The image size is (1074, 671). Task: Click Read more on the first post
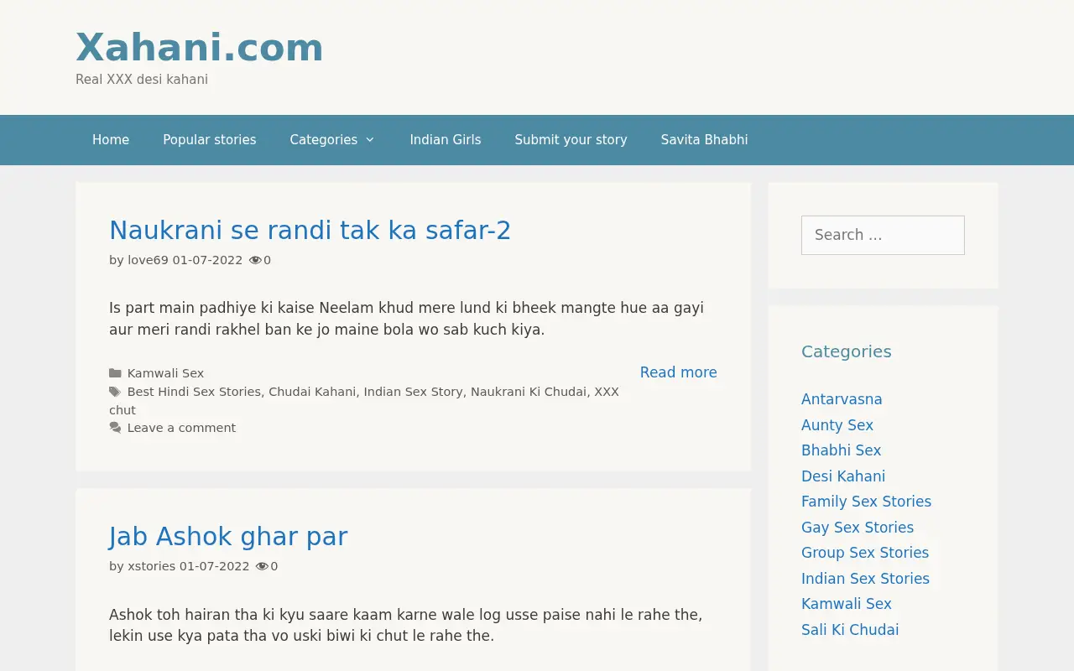[x=679, y=372]
